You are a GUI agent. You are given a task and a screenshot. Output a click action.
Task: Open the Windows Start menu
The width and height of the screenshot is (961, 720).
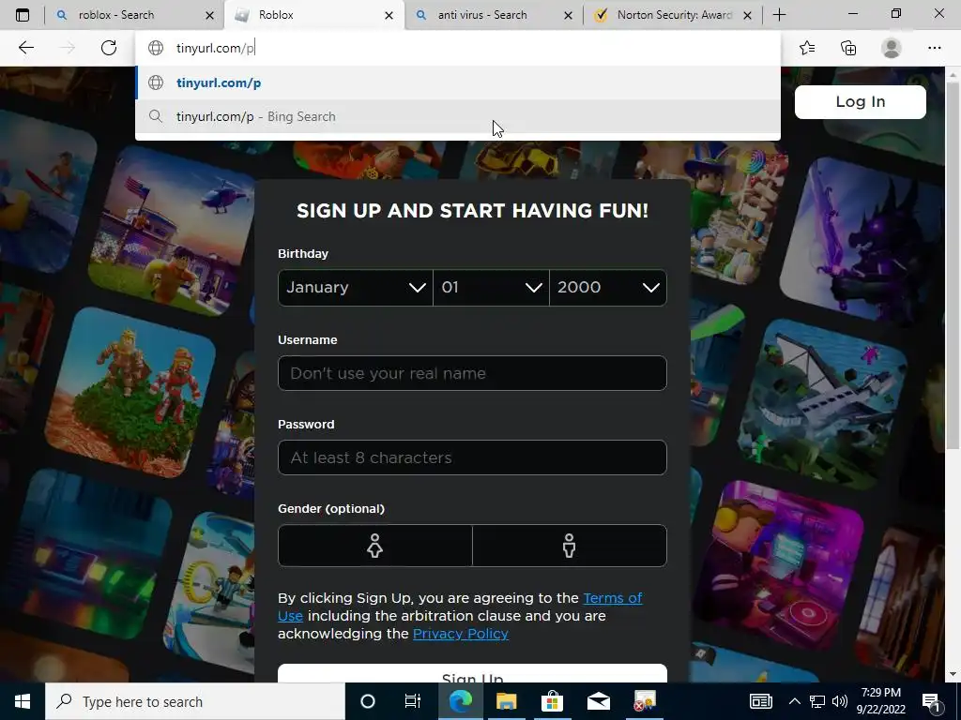(23, 701)
